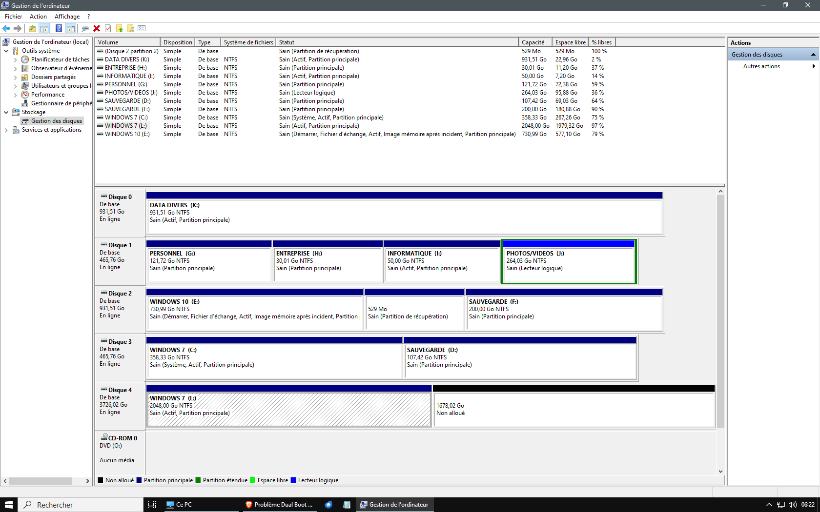Viewport: 820px width, 512px height.
Task: Click the checklist settings view icon
Action: pos(142,28)
